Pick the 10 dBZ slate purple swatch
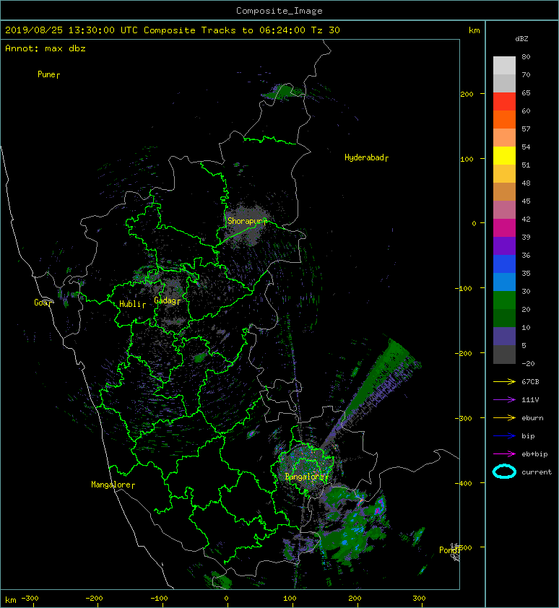 coord(504,336)
